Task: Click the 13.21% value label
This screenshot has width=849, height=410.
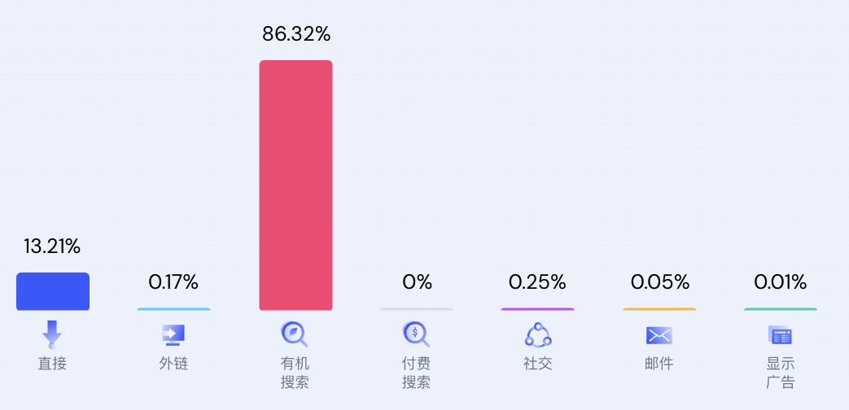Action: (52, 246)
